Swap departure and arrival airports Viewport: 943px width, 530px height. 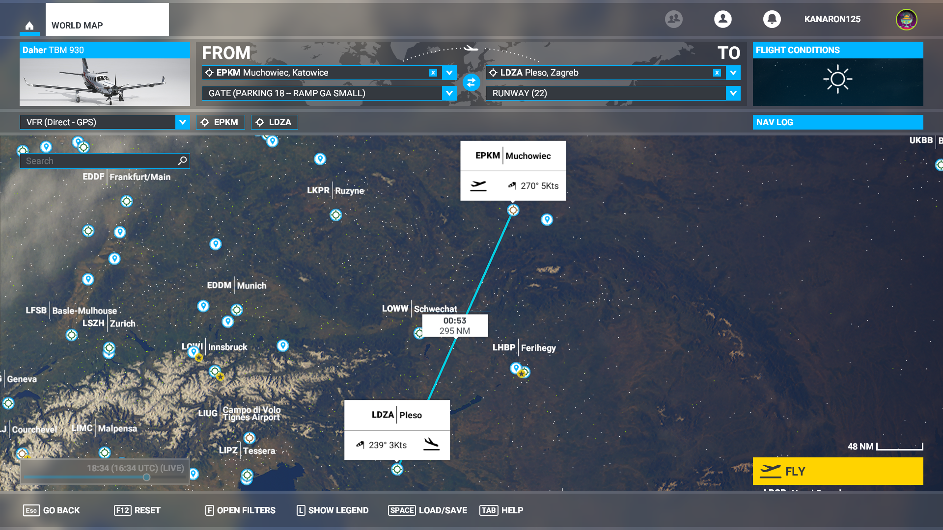[x=471, y=82]
